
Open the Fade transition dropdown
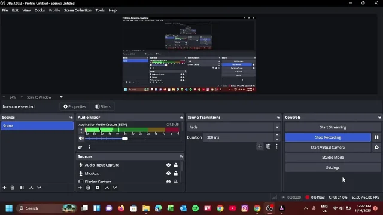(233, 127)
